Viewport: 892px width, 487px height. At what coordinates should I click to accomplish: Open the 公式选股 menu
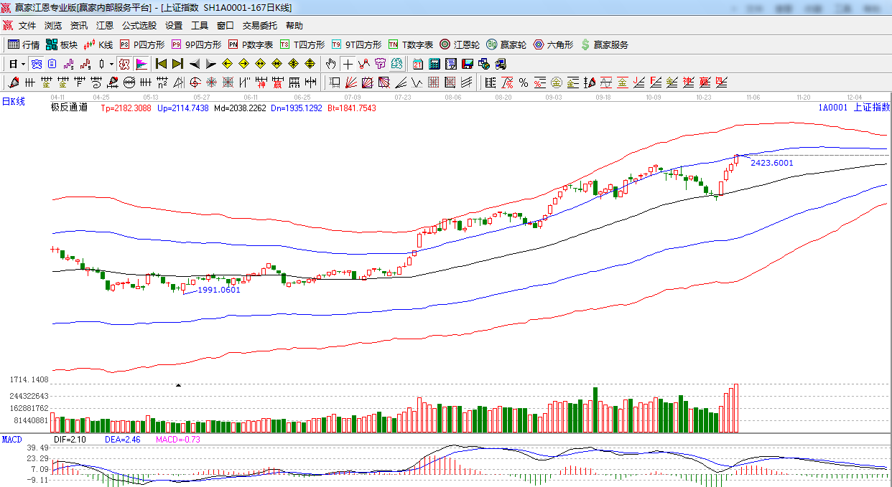point(139,25)
